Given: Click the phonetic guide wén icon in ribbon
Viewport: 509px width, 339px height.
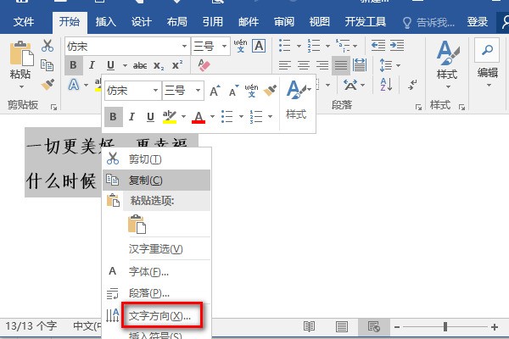Looking at the screenshot, I should pyautogui.click(x=241, y=46).
